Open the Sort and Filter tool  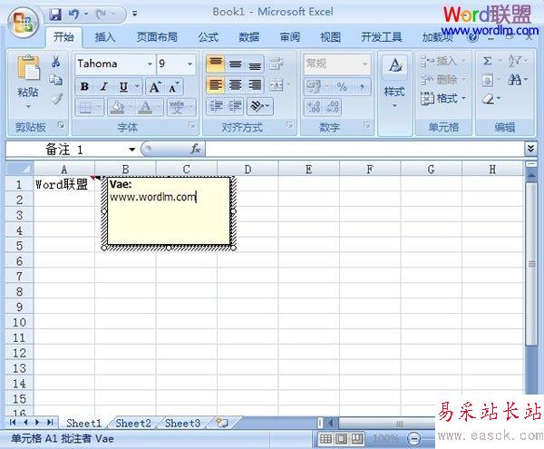tap(518, 62)
